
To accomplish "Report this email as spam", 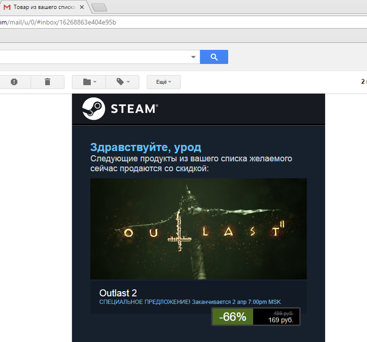I will coord(14,82).
